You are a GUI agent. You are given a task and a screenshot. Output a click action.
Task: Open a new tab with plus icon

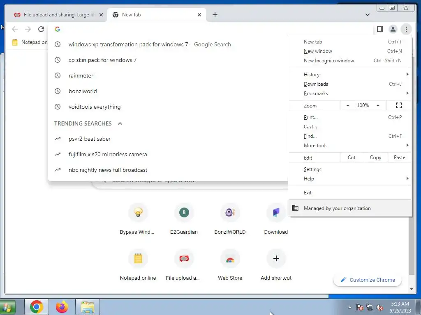coord(215,15)
